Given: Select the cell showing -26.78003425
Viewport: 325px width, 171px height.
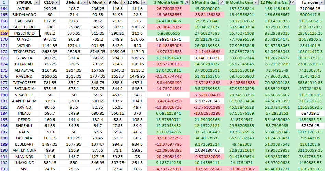Looking at the screenshot, I should [168, 9].
